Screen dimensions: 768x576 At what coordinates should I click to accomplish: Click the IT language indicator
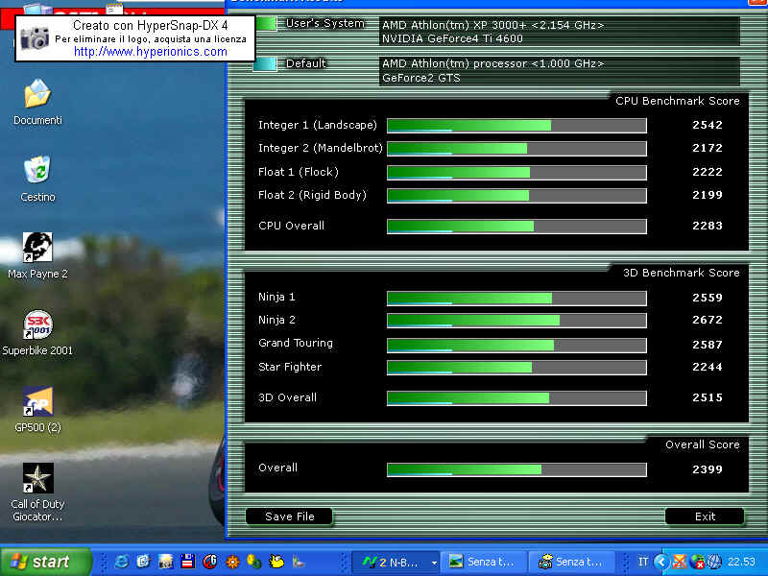coord(642,562)
